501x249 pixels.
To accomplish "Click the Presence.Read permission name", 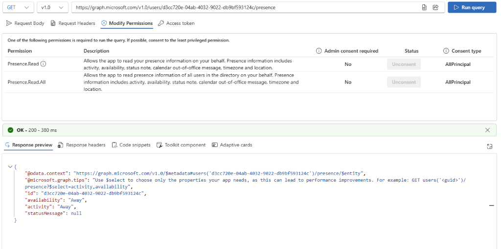I will (23, 64).
